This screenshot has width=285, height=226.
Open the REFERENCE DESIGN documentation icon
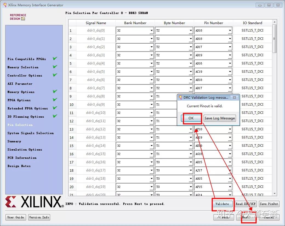(23, 18)
